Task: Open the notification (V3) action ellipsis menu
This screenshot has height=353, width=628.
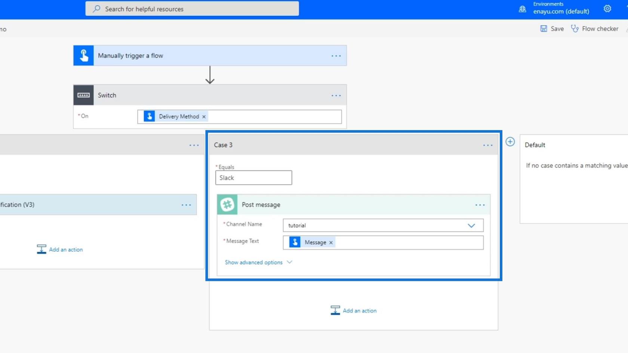Action: [x=186, y=205]
